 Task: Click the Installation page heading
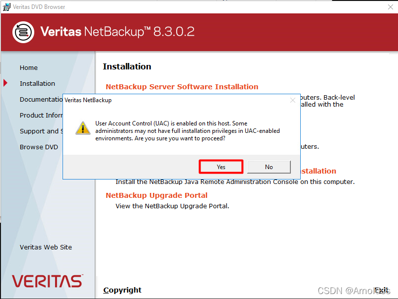coord(127,66)
